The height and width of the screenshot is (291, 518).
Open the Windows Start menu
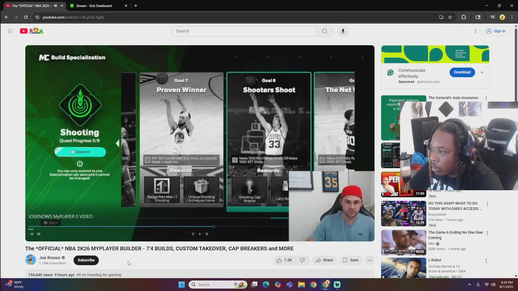[182, 285]
